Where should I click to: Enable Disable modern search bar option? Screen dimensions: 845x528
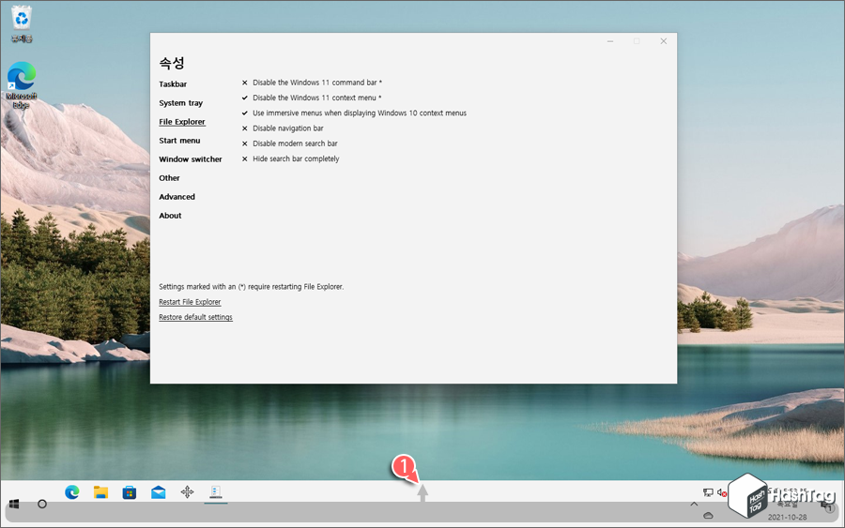289,143
